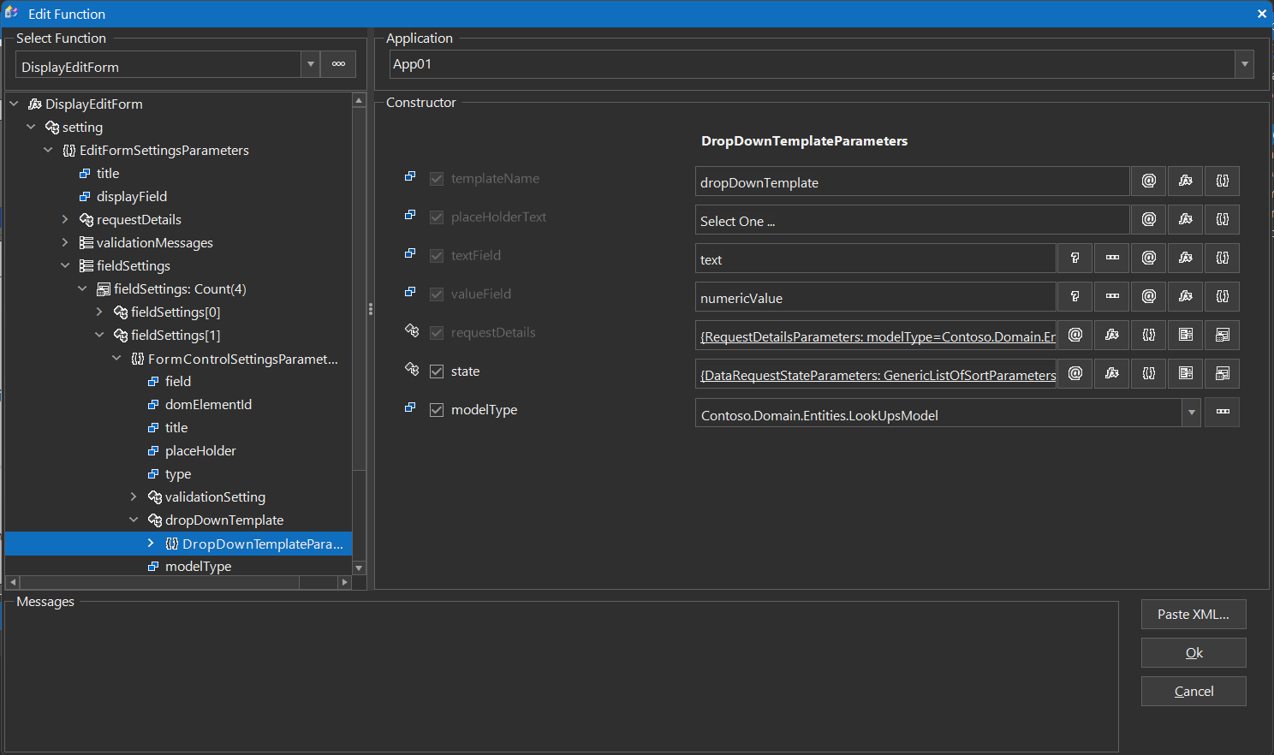Open the modelType LookUpsModel dropdown arrow
Viewport: 1274px width, 755px height.
tap(1191, 413)
